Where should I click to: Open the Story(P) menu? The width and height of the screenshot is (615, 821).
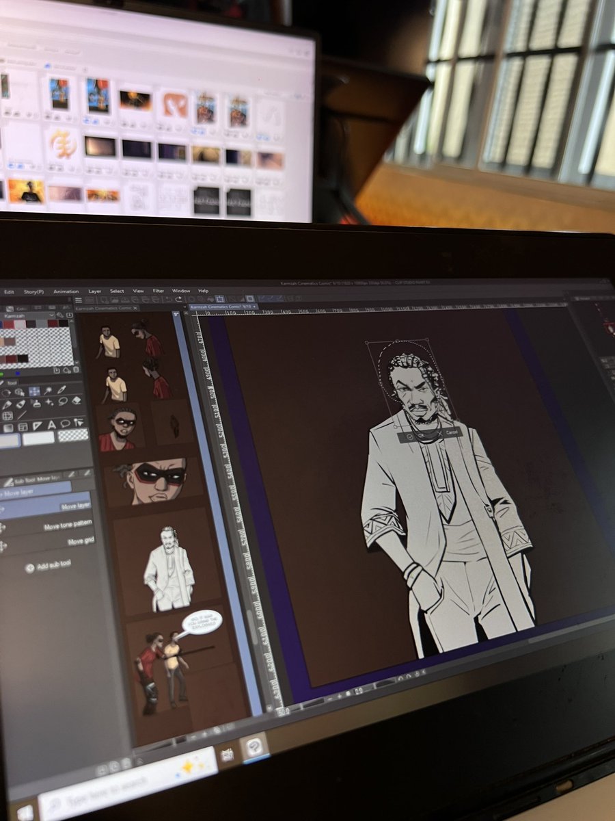(x=34, y=291)
